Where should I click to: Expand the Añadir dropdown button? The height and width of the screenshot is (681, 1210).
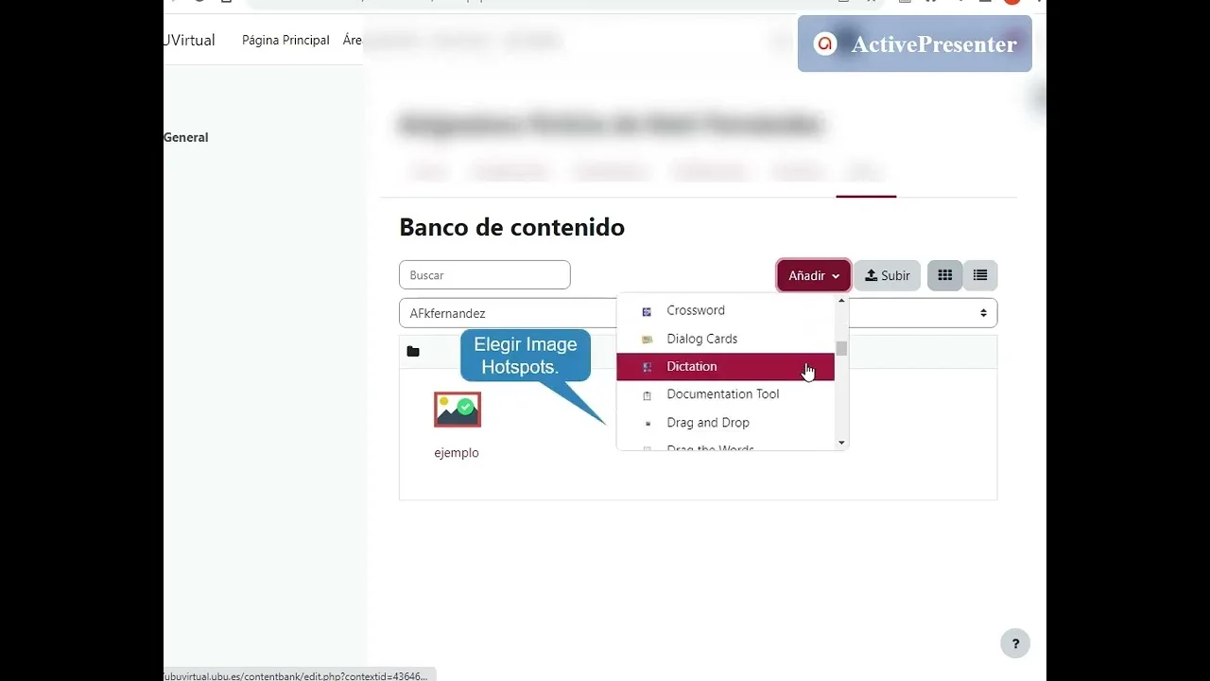(x=813, y=275)
